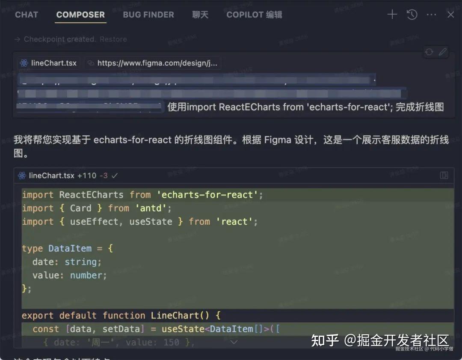Open the figma.com design link chip
This screenshot has height=360, width=462.
pos(153,63)
